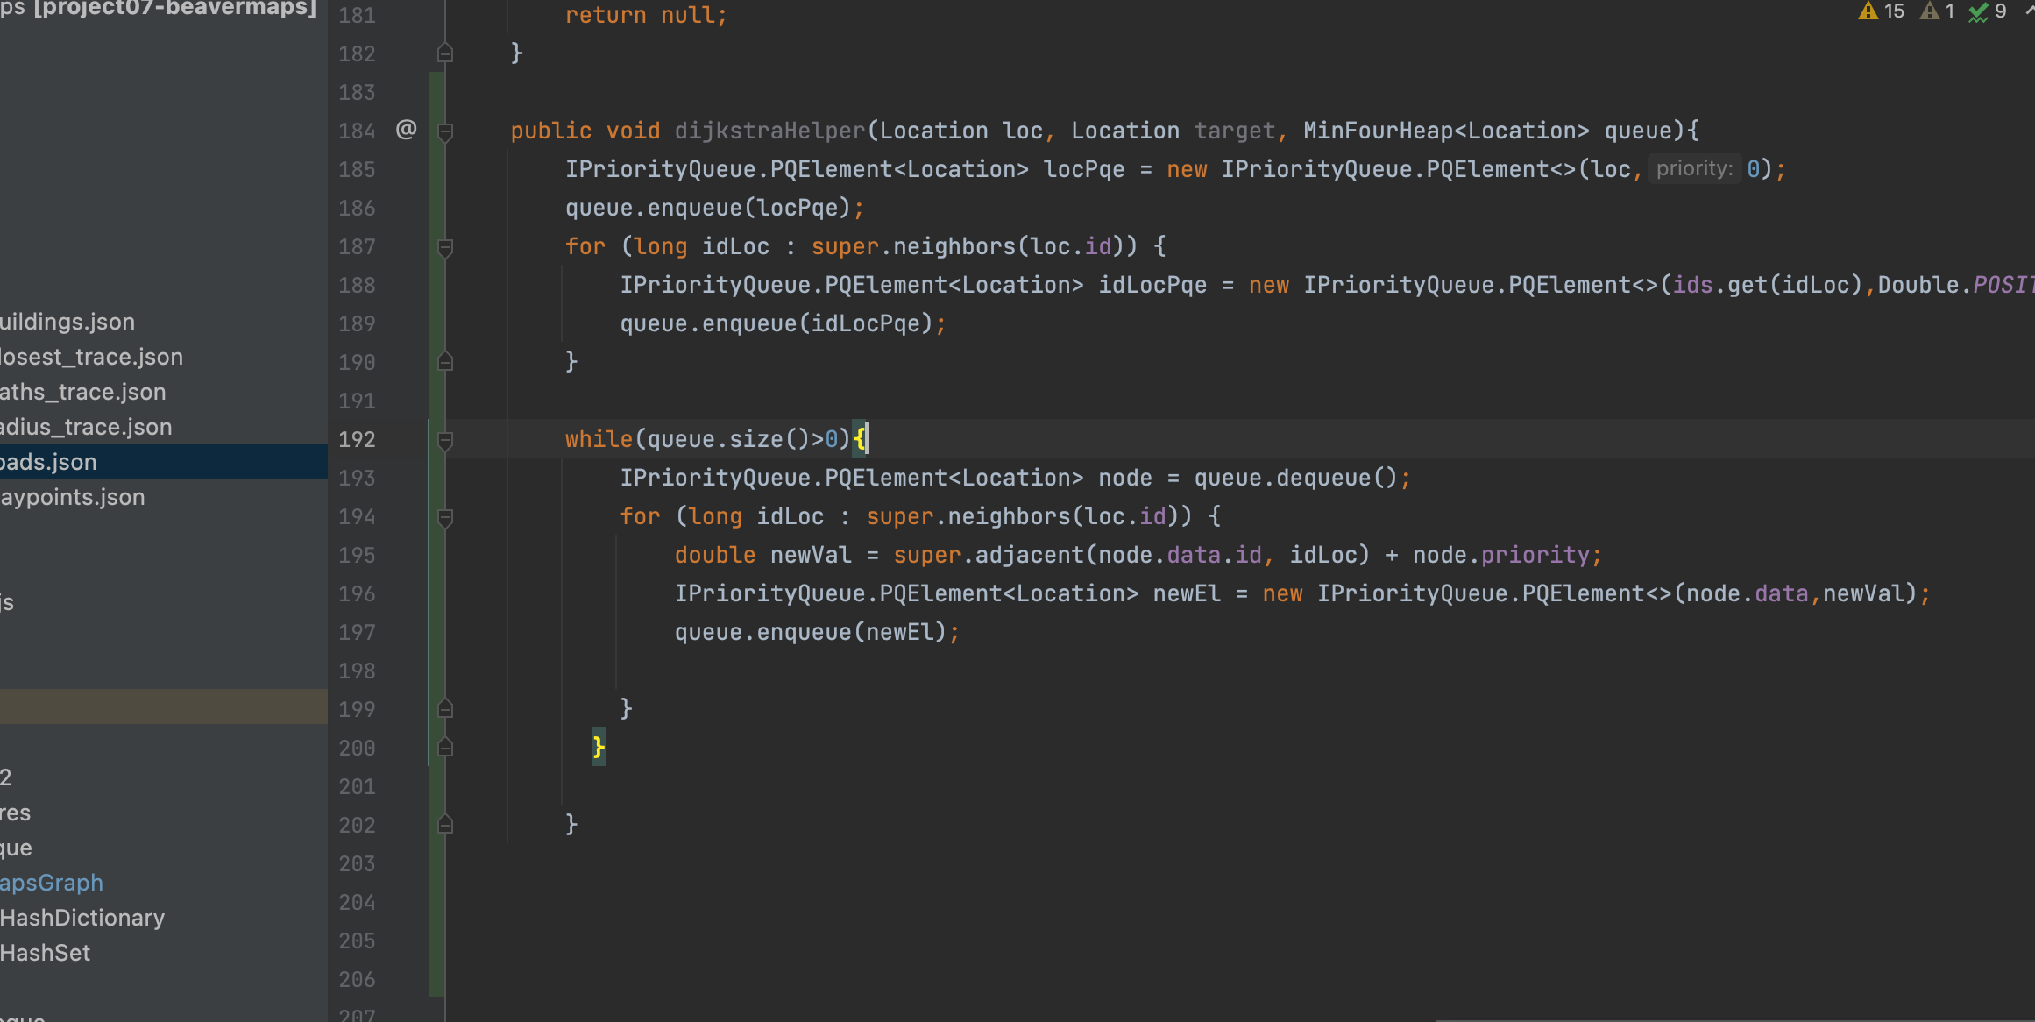Collapse the for loop fold marker on line 187
This screenshot has height=1022, width=2035.
pos(445,247)
